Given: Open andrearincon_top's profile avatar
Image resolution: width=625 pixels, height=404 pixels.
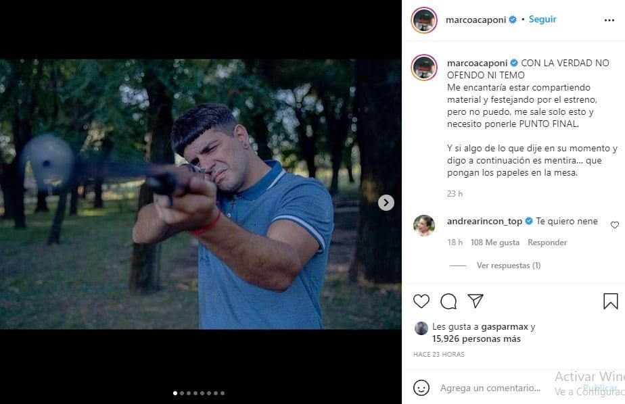Looking at the screenshot, I should tap(424, 225).
